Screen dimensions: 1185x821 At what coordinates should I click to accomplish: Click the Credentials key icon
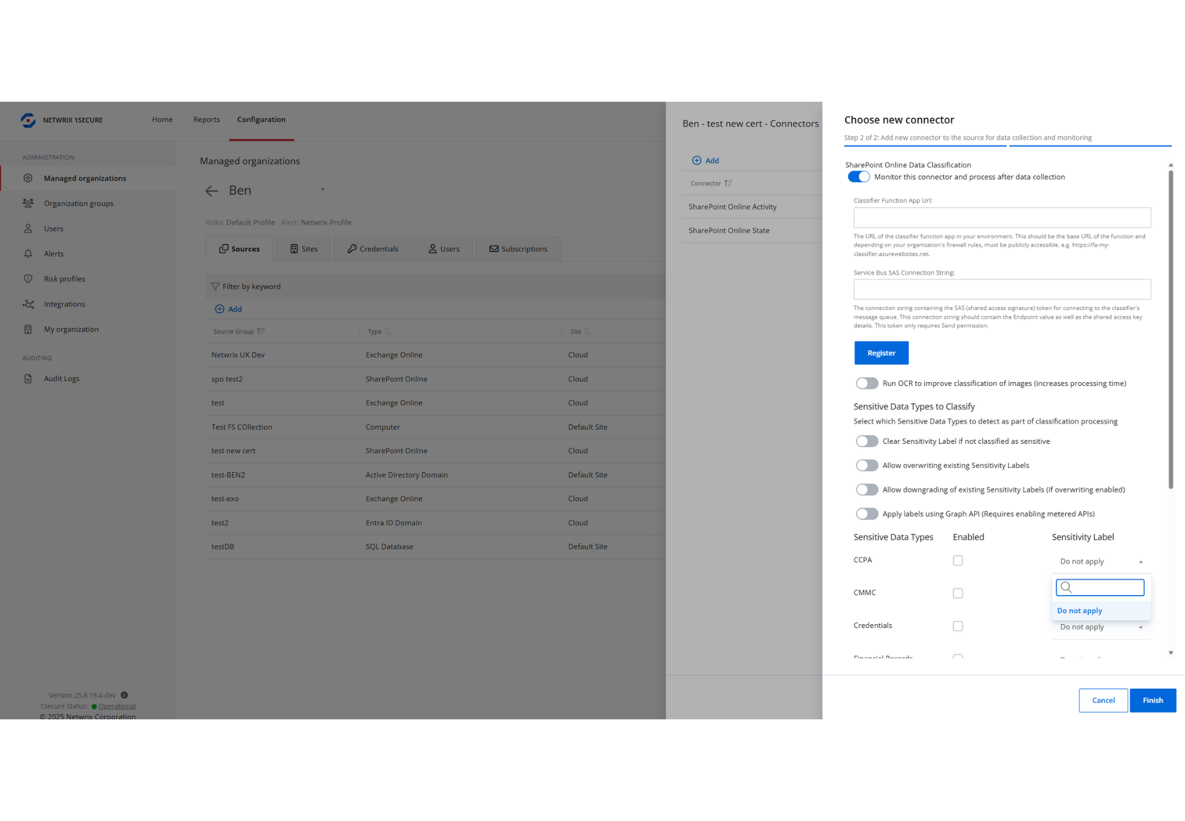point(352,249)
